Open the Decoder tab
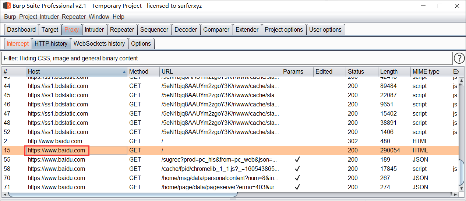Screen dimensions: 466x201 tap(186, 30)
